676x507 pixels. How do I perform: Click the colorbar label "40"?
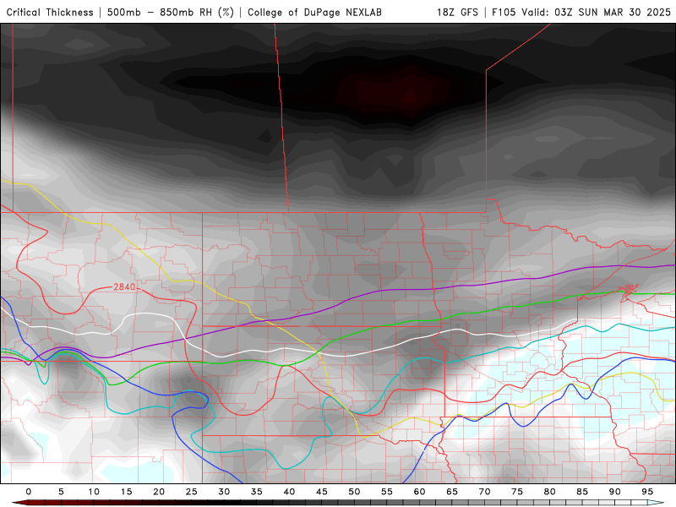pyautogui.click(x=289, y=492)
